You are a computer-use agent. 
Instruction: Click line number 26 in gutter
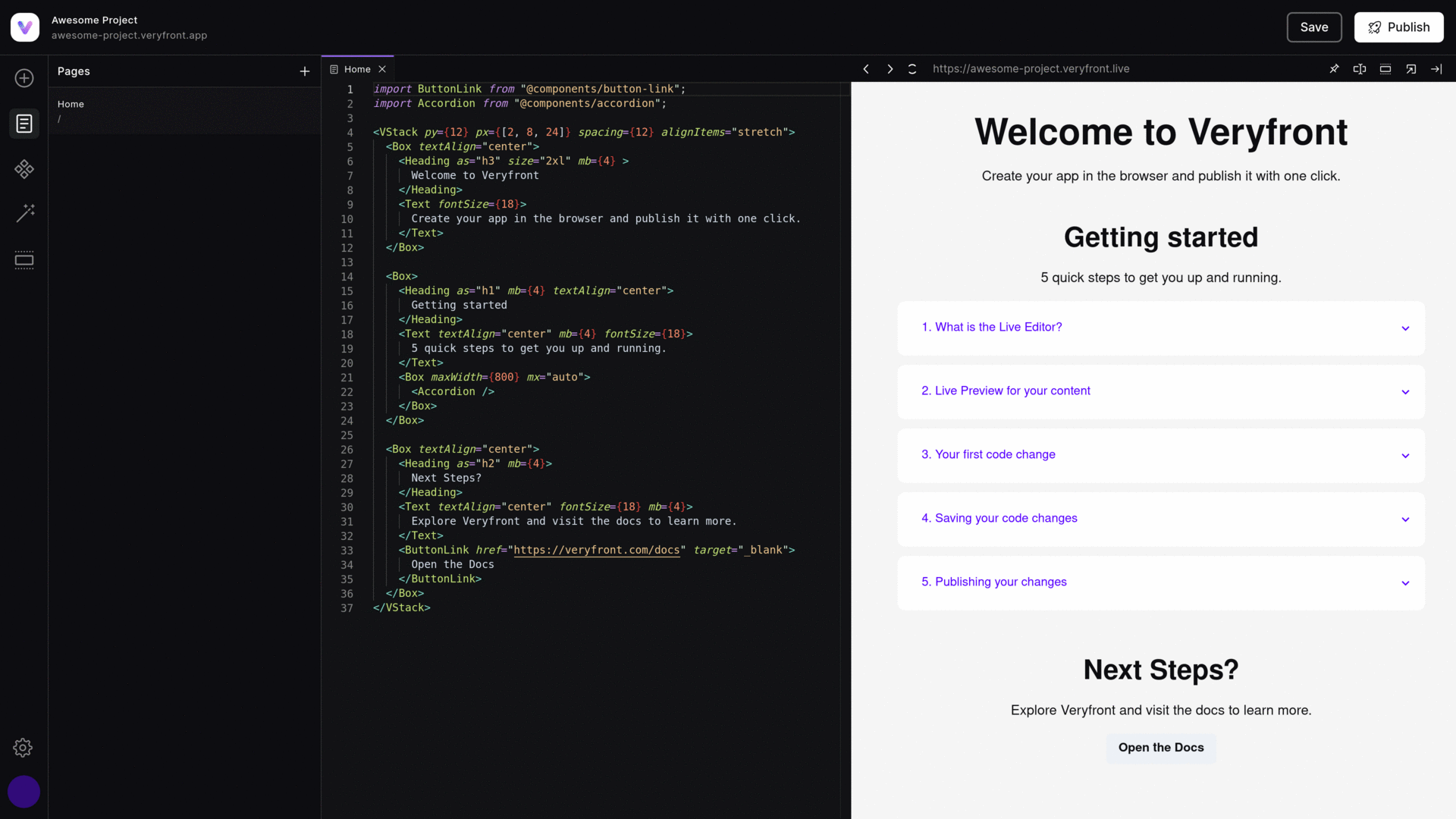pos(347,450)
